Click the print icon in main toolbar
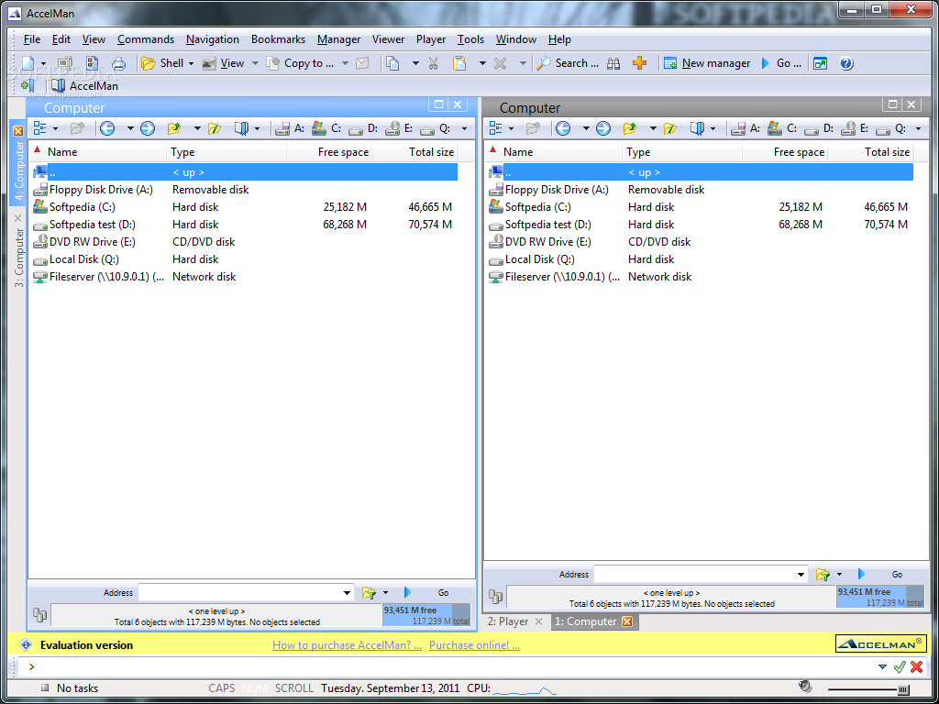 pyautogui.click(x=118, y=63)
